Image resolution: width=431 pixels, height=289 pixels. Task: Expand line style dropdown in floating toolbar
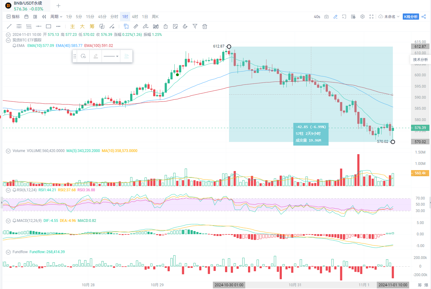(111, 56)
